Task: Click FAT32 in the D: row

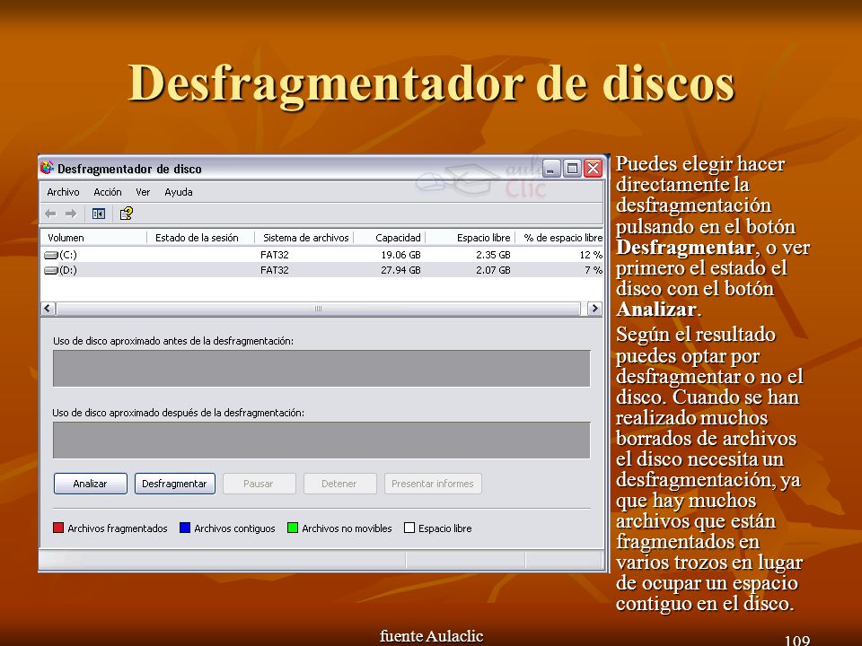Action: 275,270
